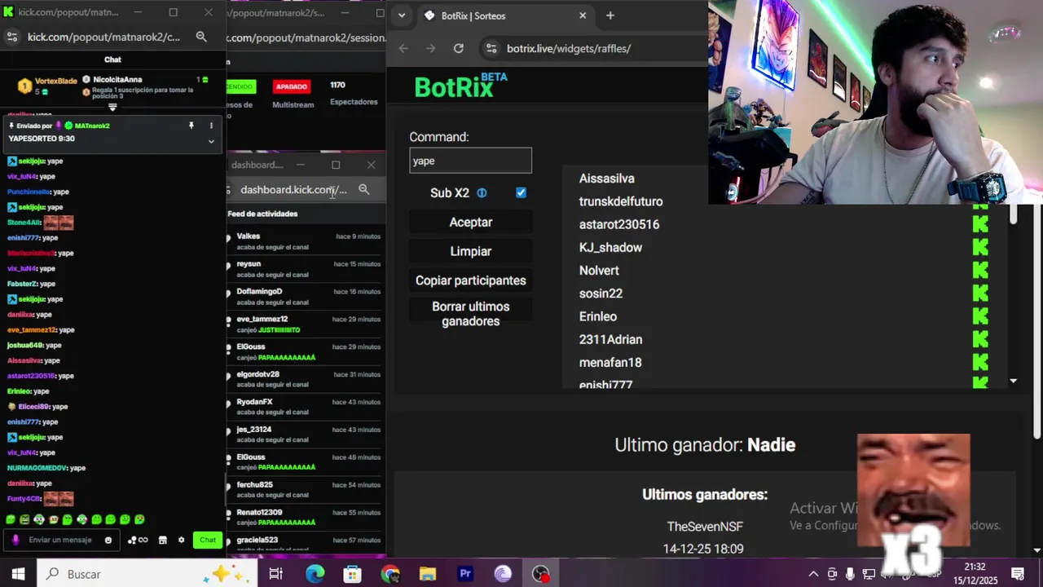Unpin the YAPESORTEO pinned message
Viewport: 1043px width, 587px height.
pos(191,126)
